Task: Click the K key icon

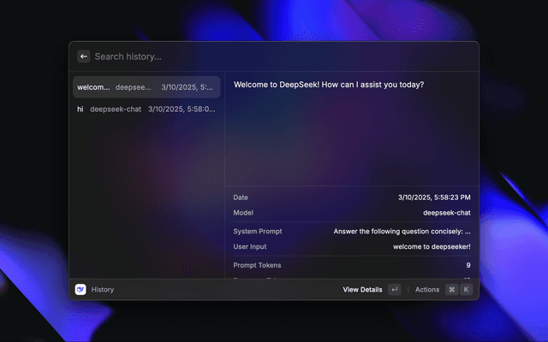Action: 467,290
